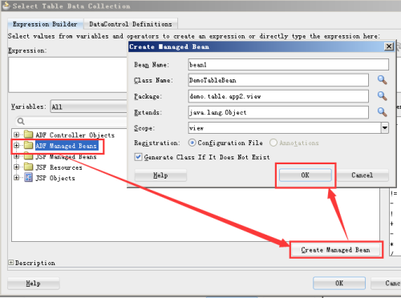Select JSF Resources tree row
This screenshot has height=298, width=401.
(59, 167)
